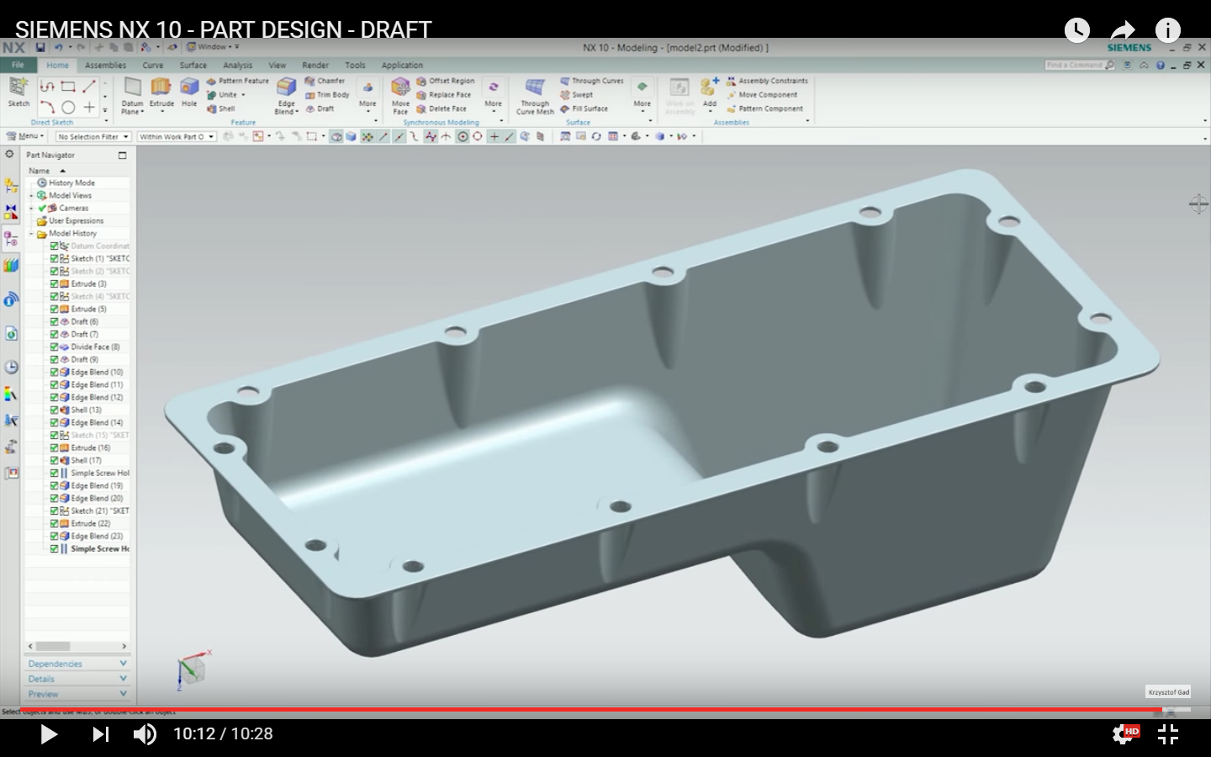Collapse the Model History tree node
Image resolution: width=1211 pixels, height=757 pixels.
click(x=32, y=233)
